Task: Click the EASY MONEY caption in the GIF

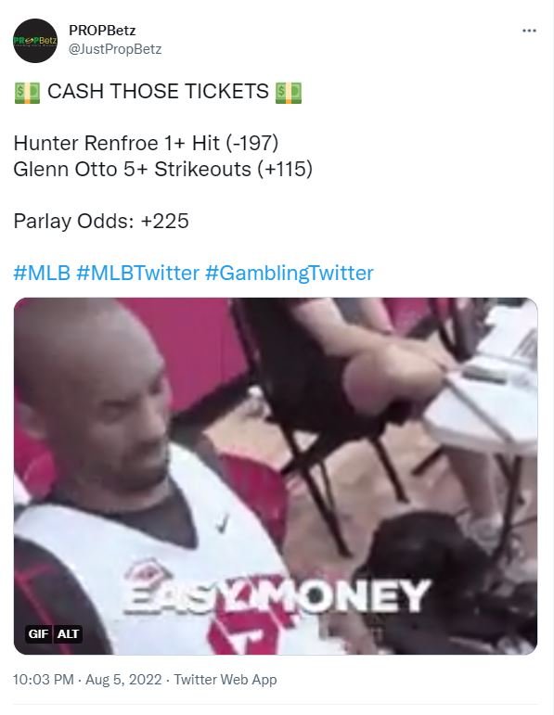Action: point(277,595)
